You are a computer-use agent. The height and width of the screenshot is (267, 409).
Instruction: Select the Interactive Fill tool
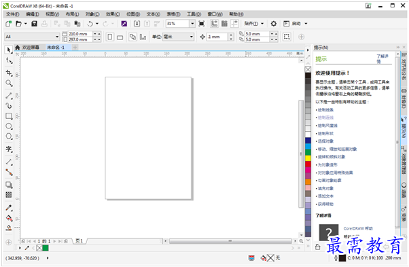pyautogui.click(x=9, y=218)
